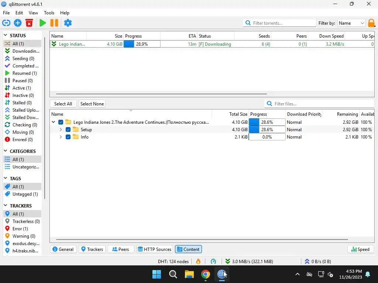Select Error (1) tracker filter

[22, 229]
